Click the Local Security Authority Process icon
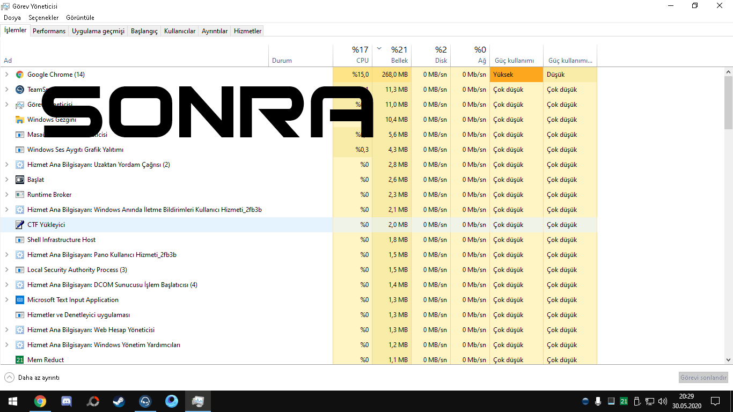This screenshot has width=733, height=412. tap(20, 270)
